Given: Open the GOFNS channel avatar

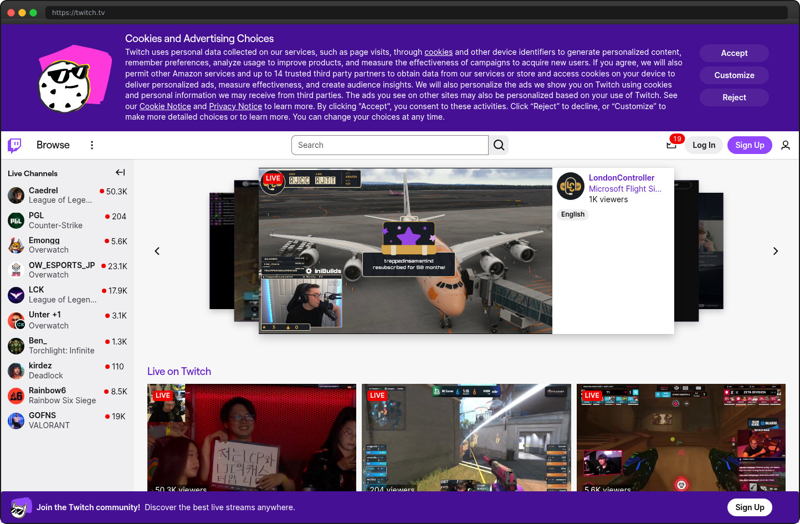Looking at the screenshot, I should pos(16,420).
